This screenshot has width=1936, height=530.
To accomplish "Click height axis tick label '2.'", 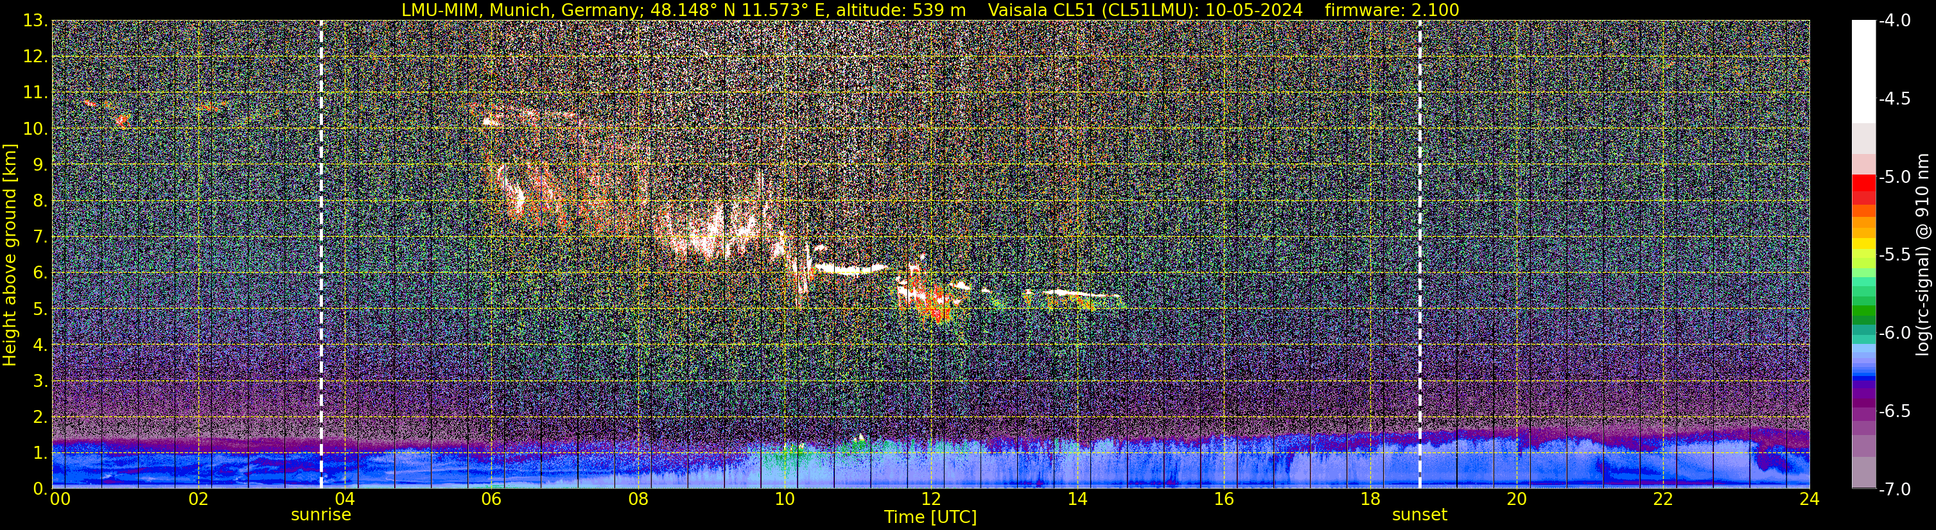I will 40,416.
